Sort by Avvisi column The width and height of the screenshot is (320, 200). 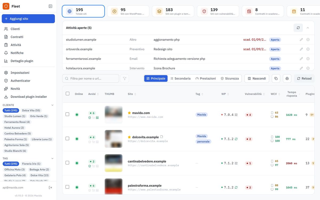click(x=94, y=94)
